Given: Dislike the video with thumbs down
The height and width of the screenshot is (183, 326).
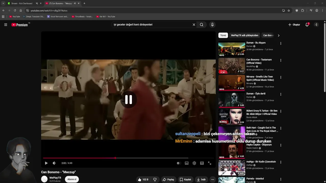Looking at the screenshot, I should [155, 179].
